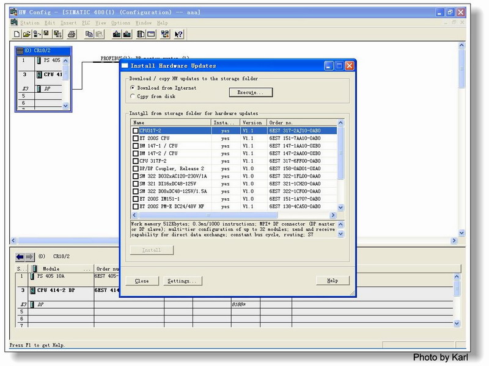Viewport: 489px width, 366px height.
Task: Click the updates list scroll-up arrow
Action: click(x=340, y=123)
